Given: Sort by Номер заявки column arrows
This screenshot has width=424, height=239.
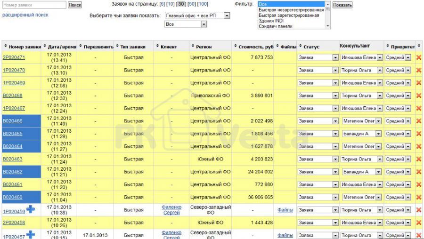Looking at the screenshot, I should tap(6, 47).
